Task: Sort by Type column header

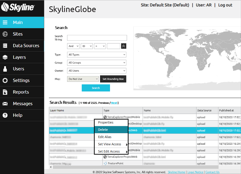Action: pyautogui.click(x=123, y=110)
